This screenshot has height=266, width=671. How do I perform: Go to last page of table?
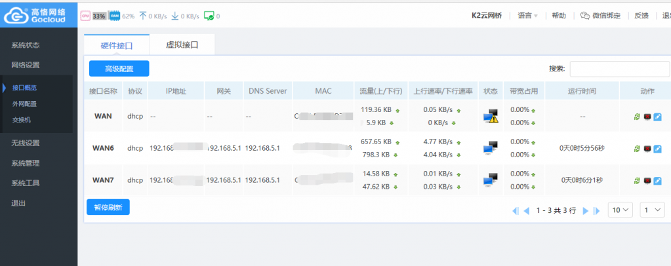tap(596, 210)
